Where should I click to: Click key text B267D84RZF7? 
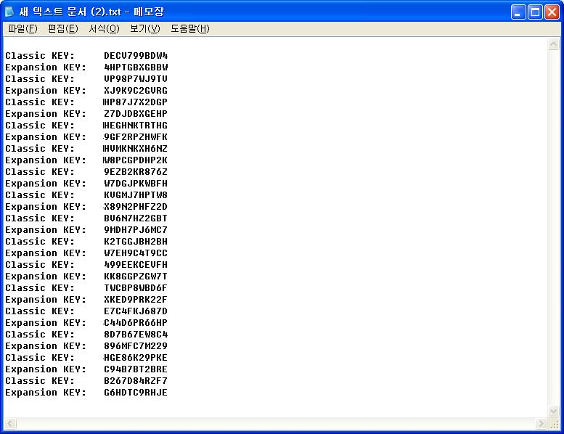click(136, 381)
